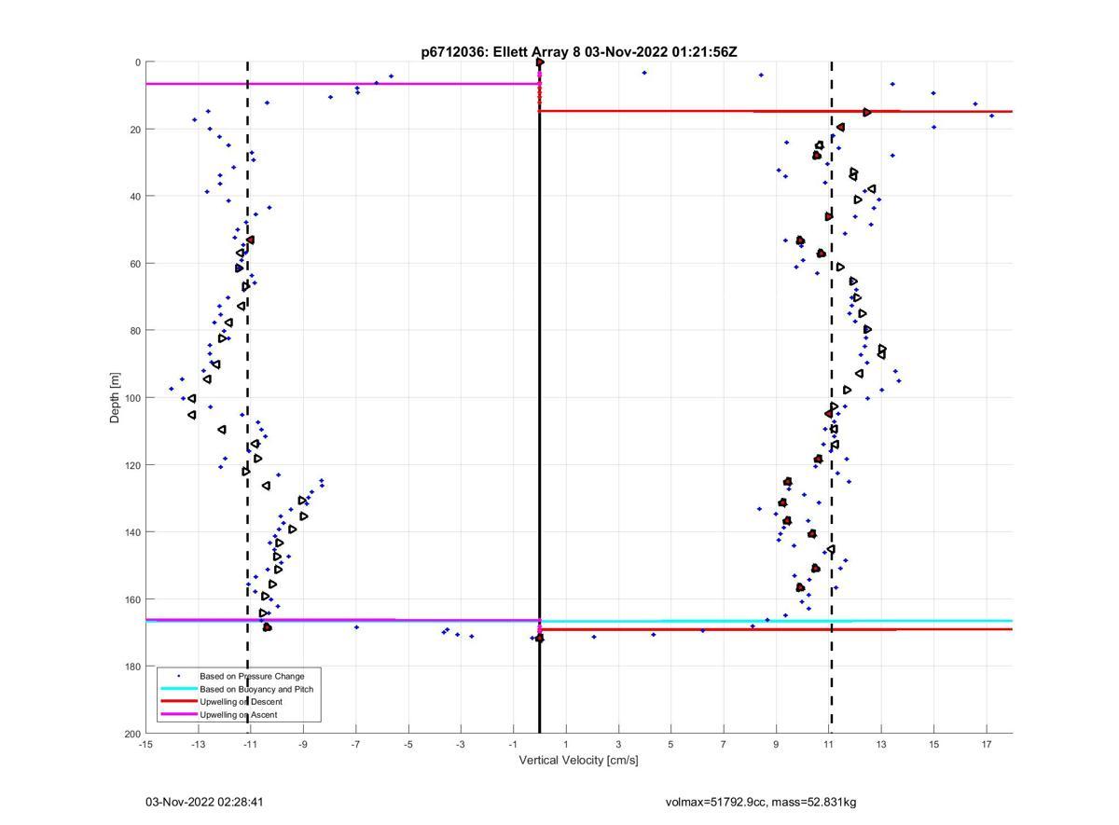Click x-axis tick label '7'
1119x825 pixels.
723,744
